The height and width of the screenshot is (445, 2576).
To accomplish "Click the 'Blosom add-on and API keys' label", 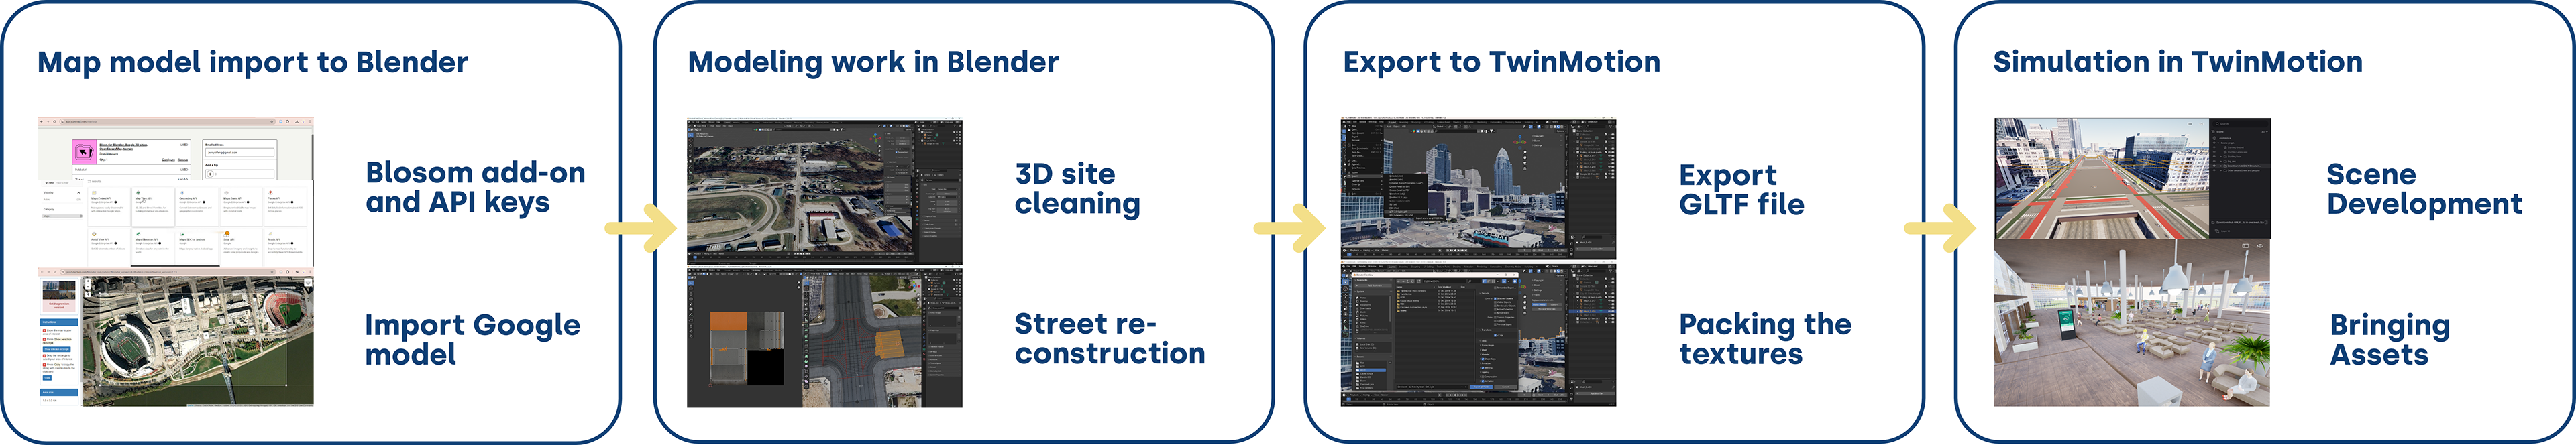I will coord(475,187).
